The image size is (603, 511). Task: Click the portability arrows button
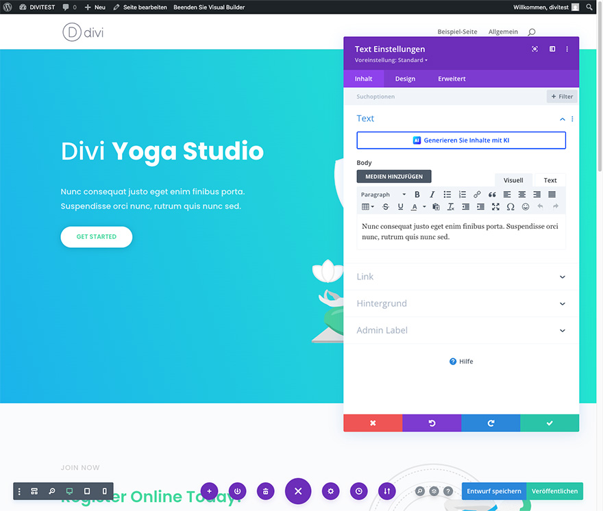tap(387, 491)
